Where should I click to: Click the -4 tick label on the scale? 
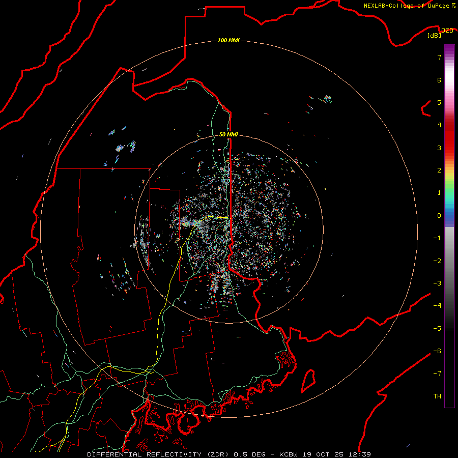tap(437, 306)
